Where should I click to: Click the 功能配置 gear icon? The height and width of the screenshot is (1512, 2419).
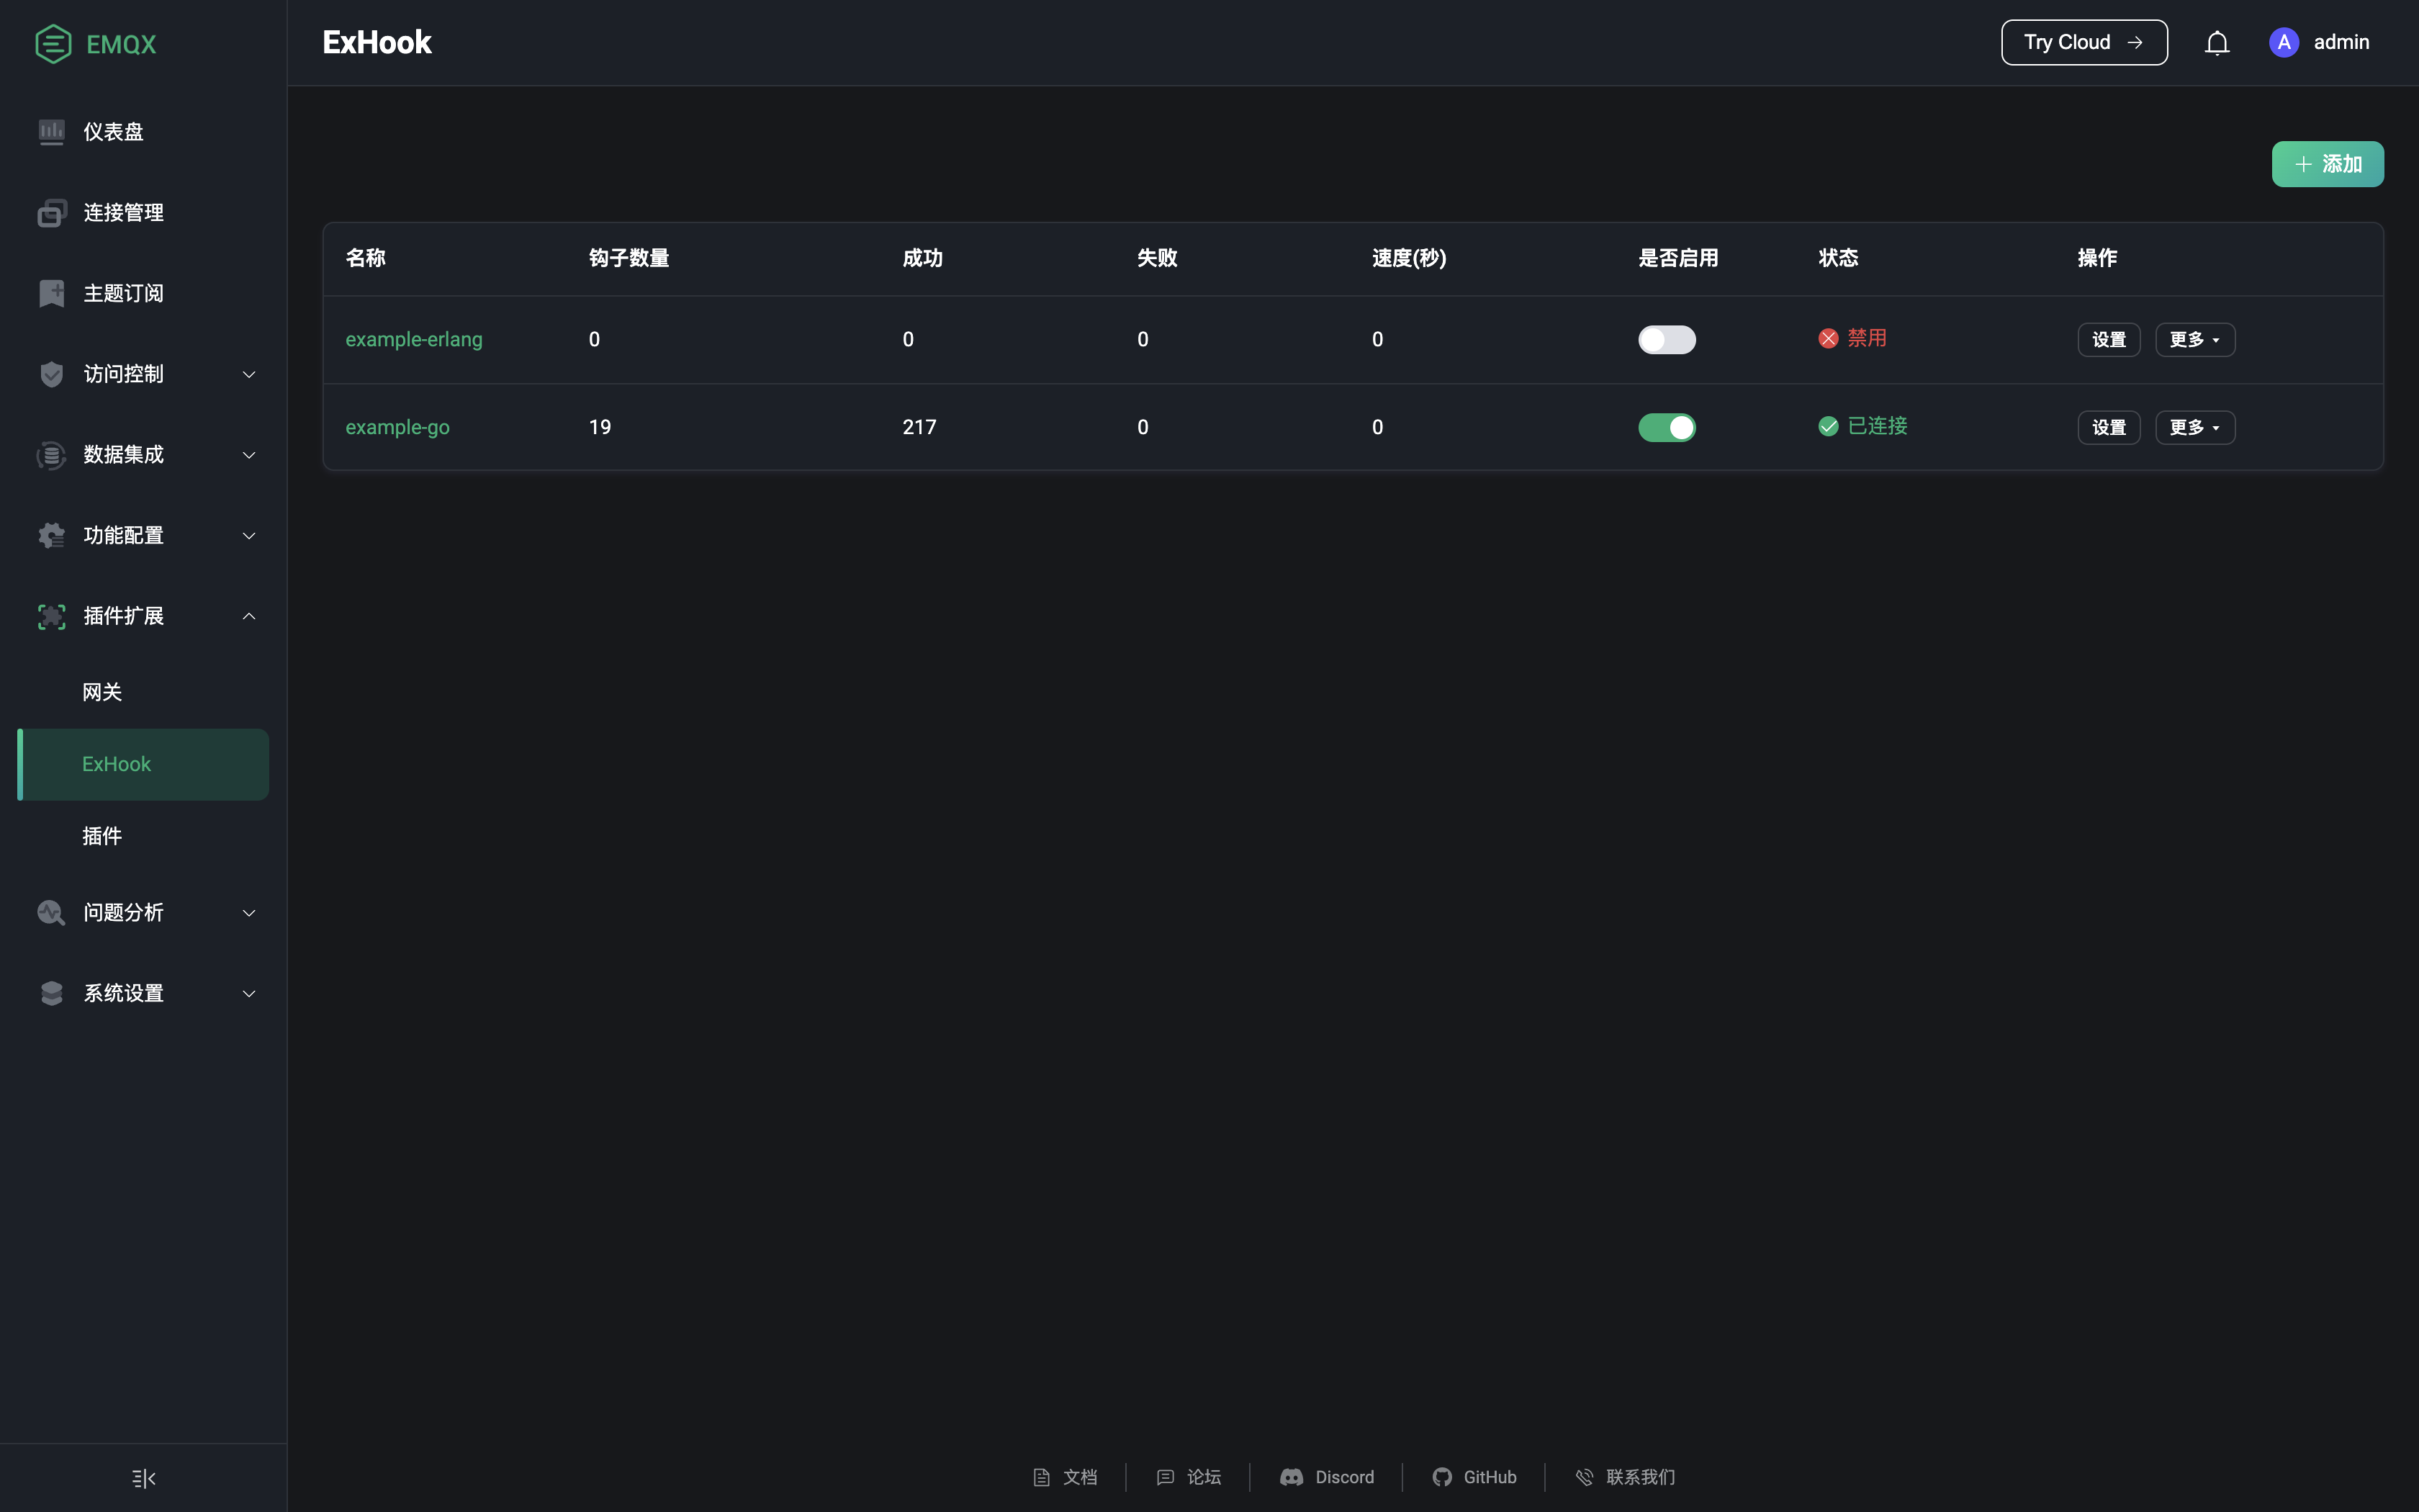coord(52,535)
